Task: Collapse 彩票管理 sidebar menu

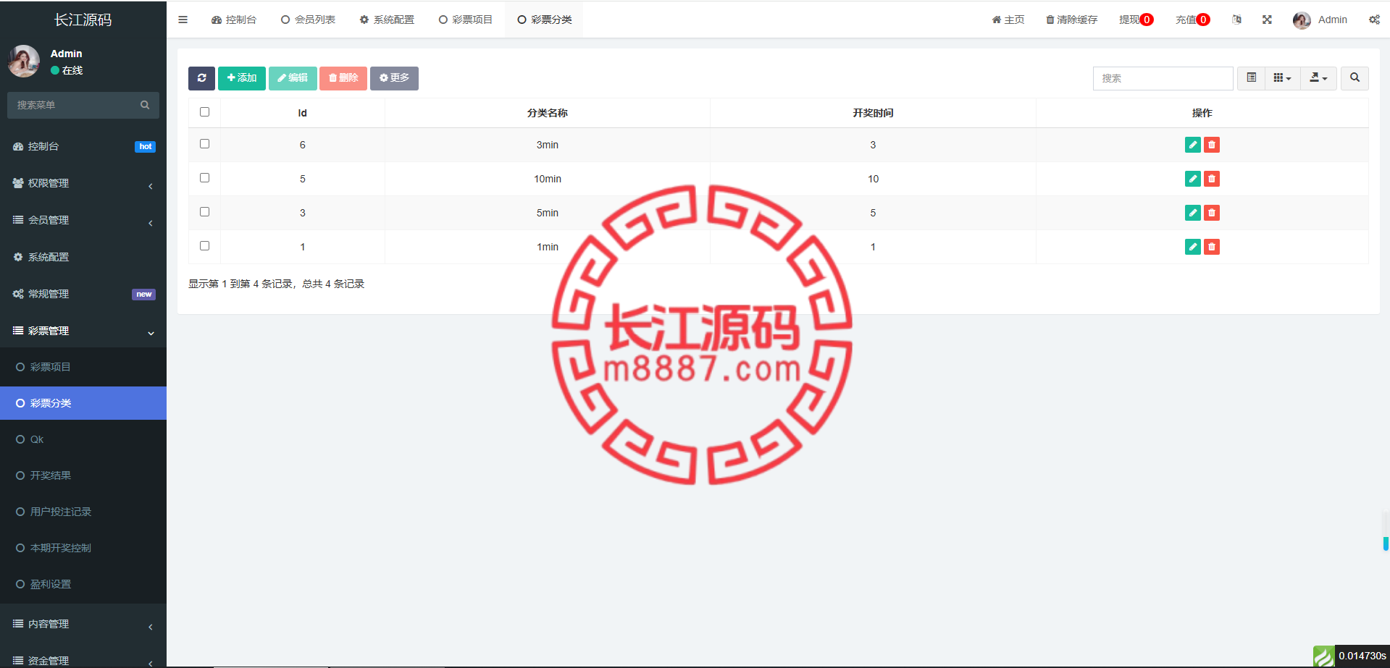Action: click(83, 331)
